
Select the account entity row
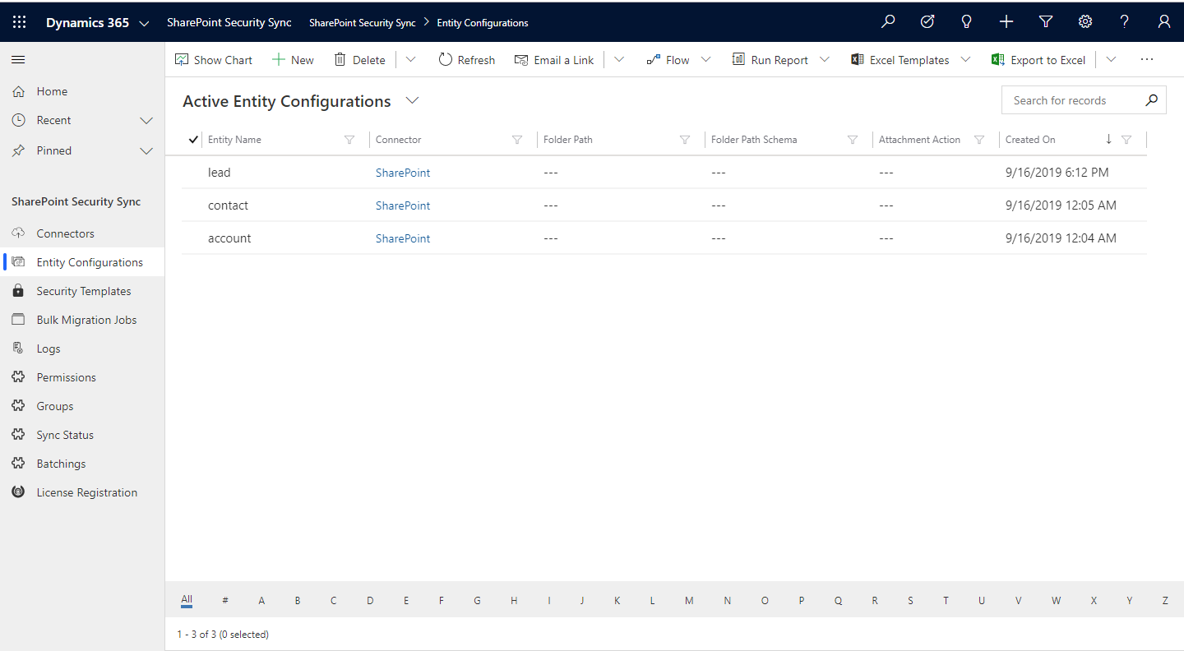[664, 238]
